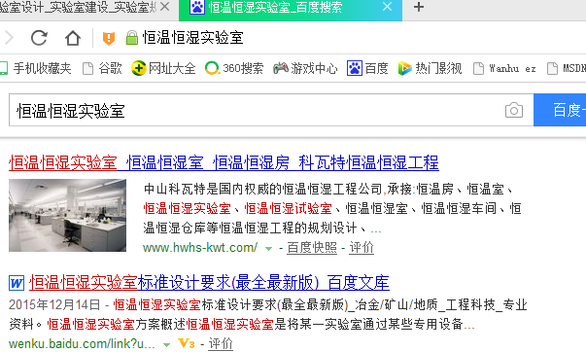Open a new tab with the plus button
This screenshot has height=352, width=586.
click(x=419, y=7)
